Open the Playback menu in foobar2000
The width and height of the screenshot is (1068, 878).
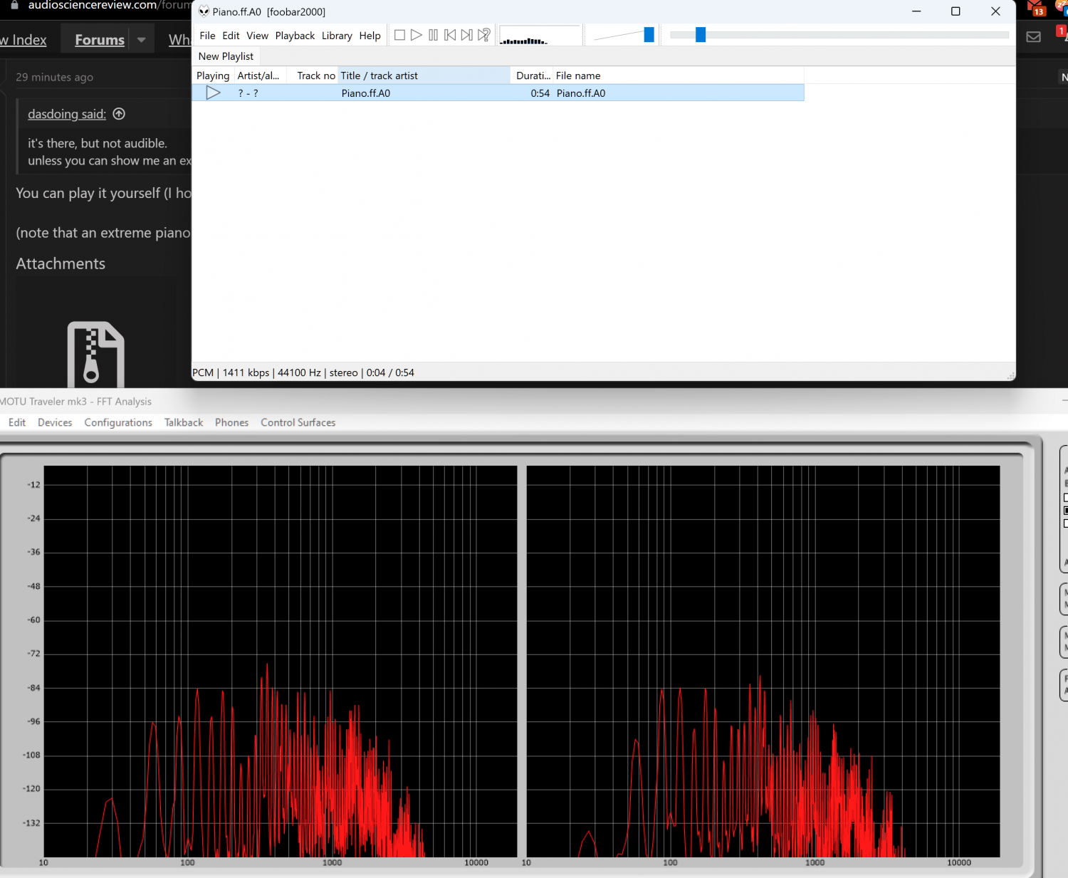pos(295,36)
